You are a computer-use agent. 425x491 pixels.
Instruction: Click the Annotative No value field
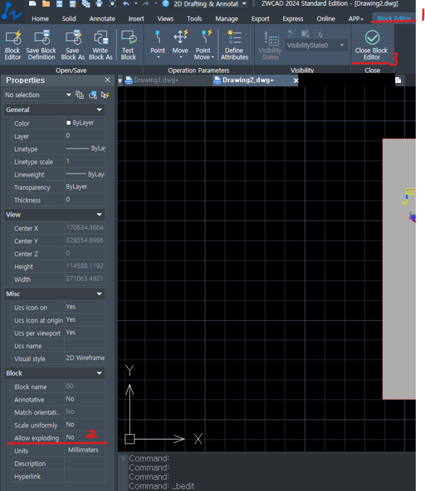tap(85, 399)
